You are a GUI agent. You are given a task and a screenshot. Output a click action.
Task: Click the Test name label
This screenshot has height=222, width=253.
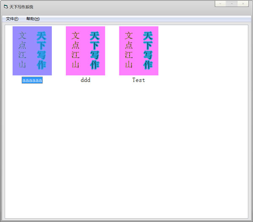coord(138,80)
